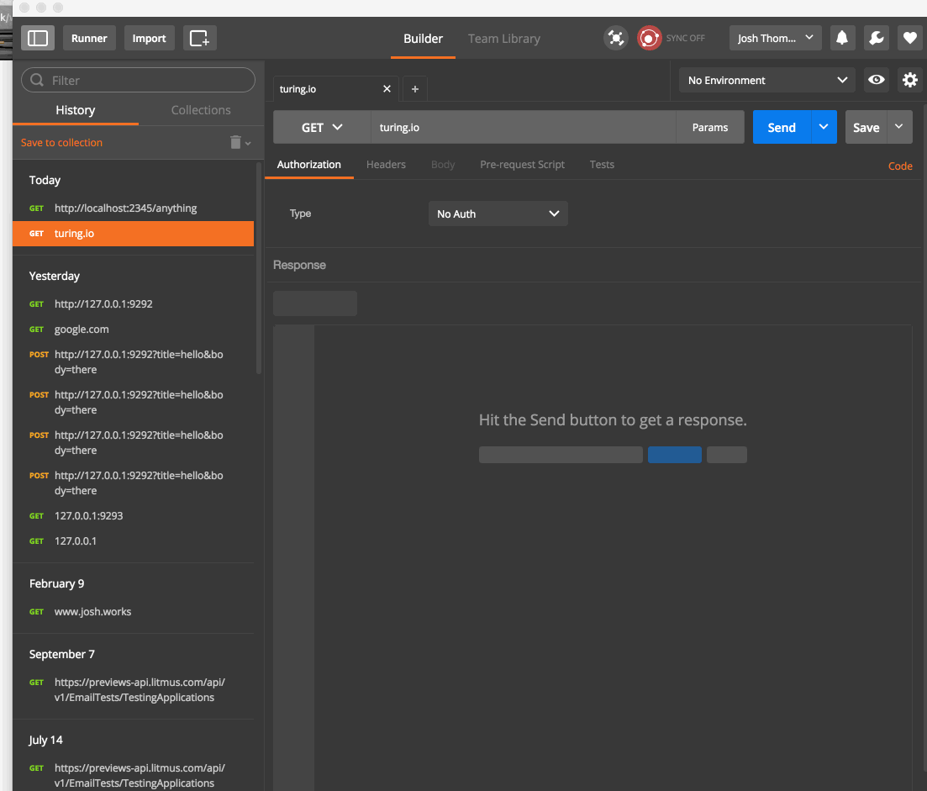Viewport: 927px width, 791px height.
Task: Click the environment quick look eye icon
Action: pyautogui.click(x=877, y=80)
